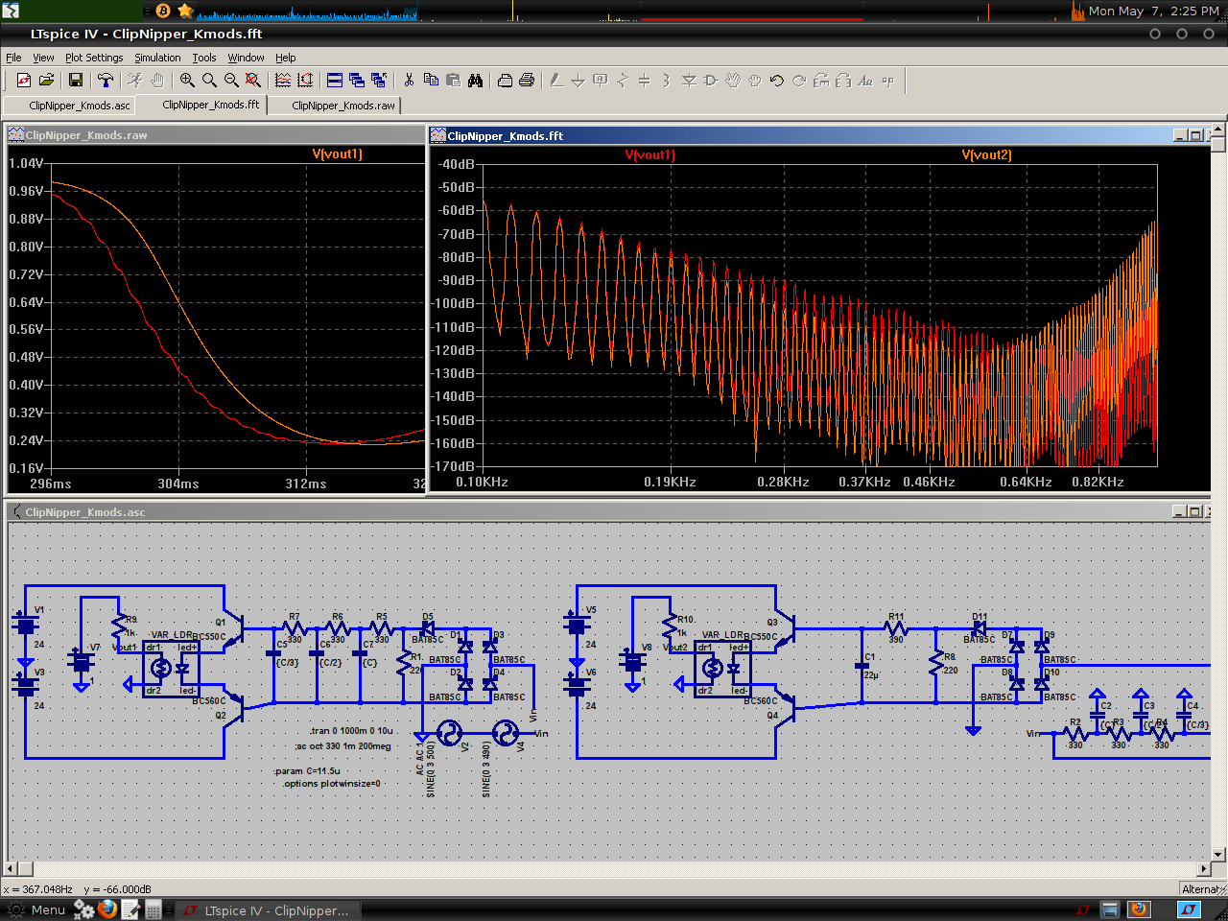Select the SPICE Directive .op tool
This screenshot has width=1228, height=921.
coord(887,81)
